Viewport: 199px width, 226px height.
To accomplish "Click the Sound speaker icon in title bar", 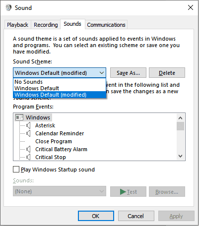I will [8, 7].
